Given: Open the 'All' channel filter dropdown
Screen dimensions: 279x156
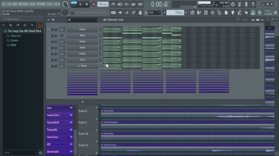Looking at the screenshot, I should [x=82, y=20].
